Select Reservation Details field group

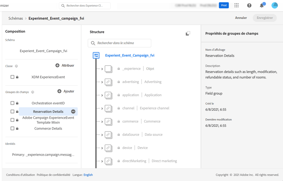pyautogui.click(x=48, y=112)
